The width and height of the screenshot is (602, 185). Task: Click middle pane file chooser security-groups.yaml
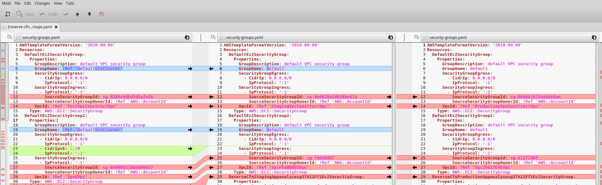coord(307,37)
